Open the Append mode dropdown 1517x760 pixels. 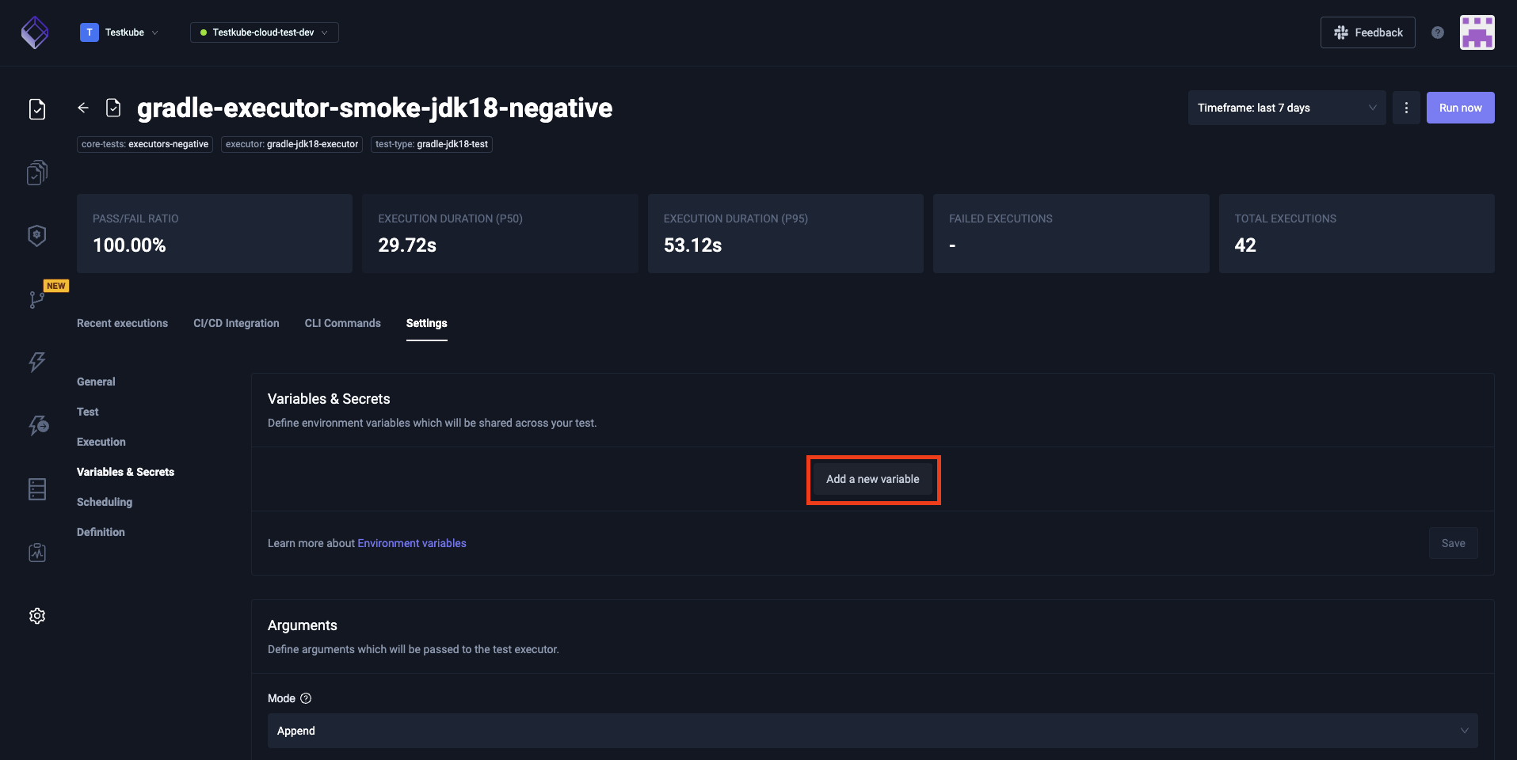(x=872, y=731)
